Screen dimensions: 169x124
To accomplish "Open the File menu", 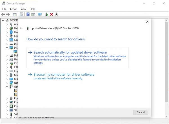I will (x=4, y=9).
